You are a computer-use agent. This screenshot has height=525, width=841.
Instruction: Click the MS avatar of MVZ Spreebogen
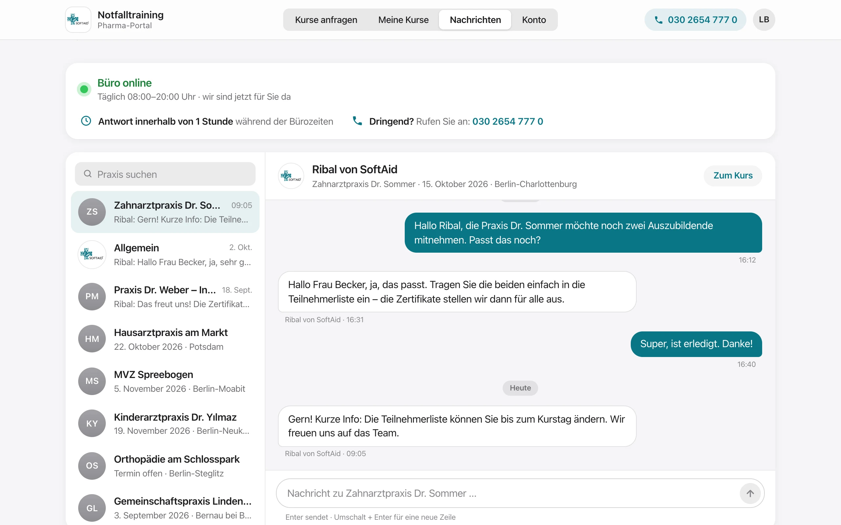pos(92,381)
